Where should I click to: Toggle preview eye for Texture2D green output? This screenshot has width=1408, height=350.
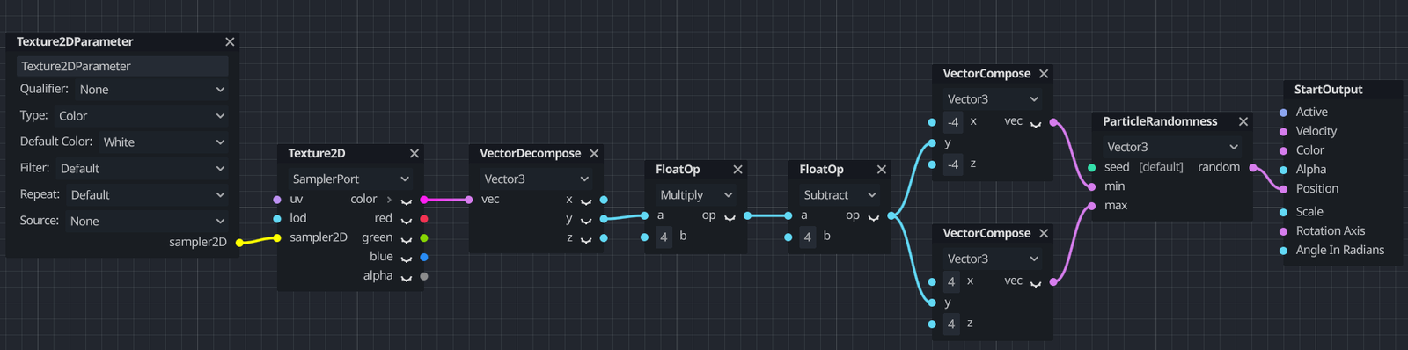click(x=407, y=240)
